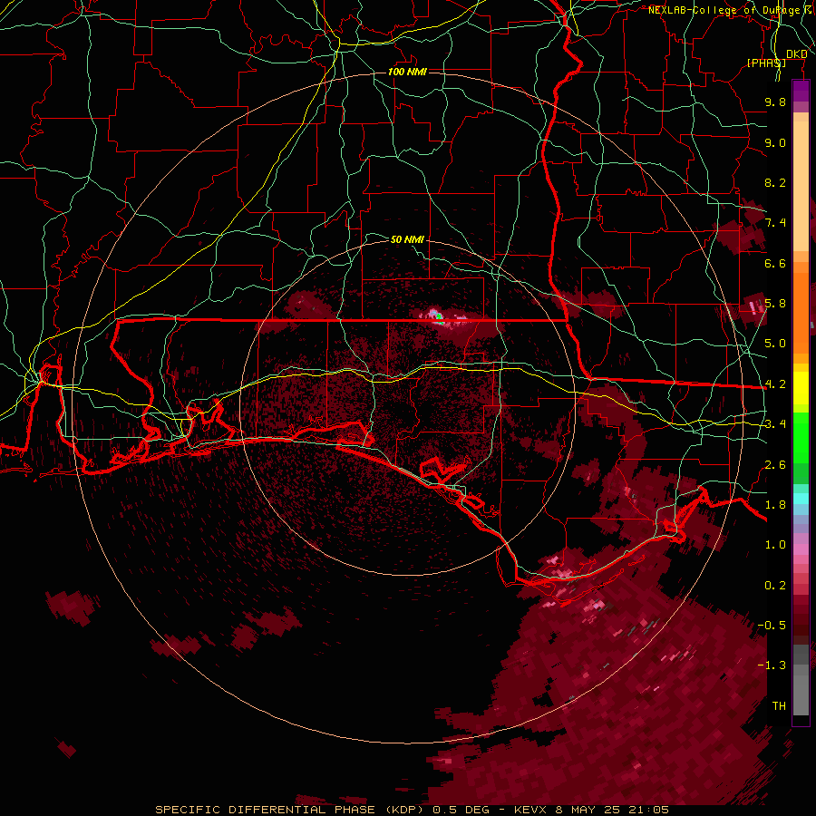Click the gray segment of the color bar
The height and width of the screenshot is (816, 816).
tap(801, 682)
